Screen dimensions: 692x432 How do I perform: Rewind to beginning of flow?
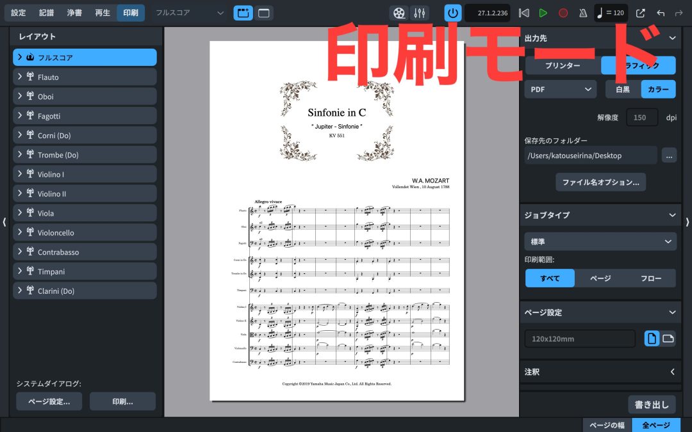pos(524,13)
